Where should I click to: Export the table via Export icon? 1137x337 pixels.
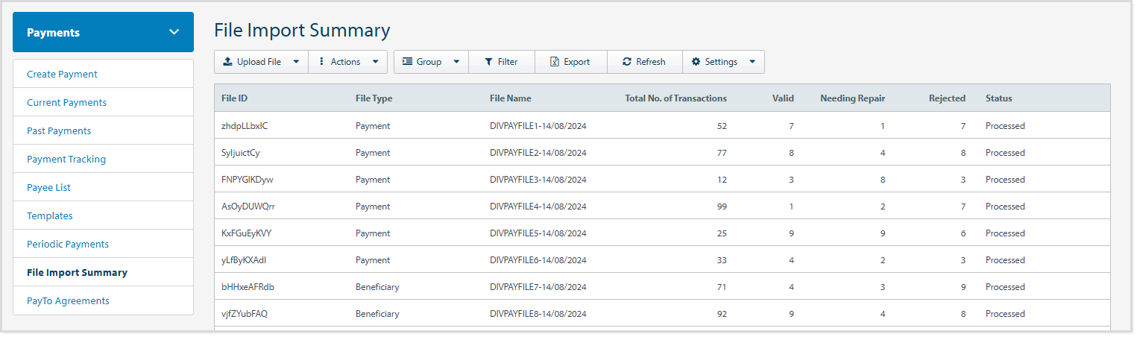[x=555, y=62]
